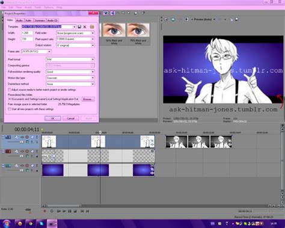
Task: Switch to the Ruler tab in Project Properties
Action: (29, 20)
